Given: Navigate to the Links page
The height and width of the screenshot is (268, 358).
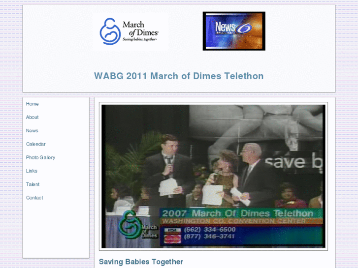Looking at the screenshot, I should click(x=32, y=171).
